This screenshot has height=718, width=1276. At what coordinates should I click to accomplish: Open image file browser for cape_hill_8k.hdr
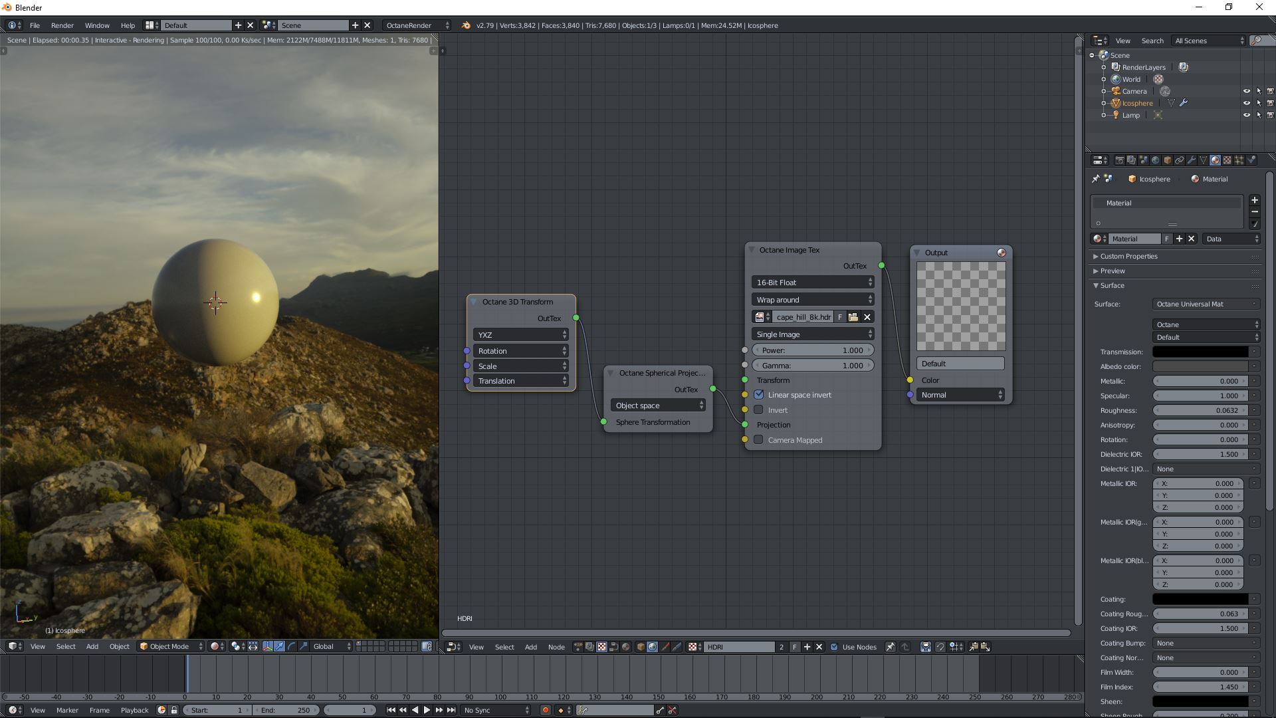(853, 317)
